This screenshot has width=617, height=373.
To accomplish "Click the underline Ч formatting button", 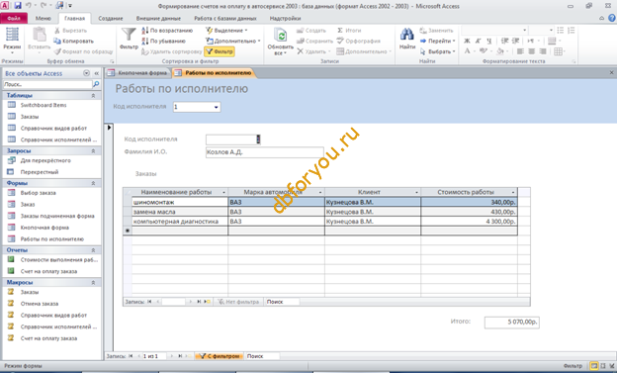I will (x=488, y=41).
